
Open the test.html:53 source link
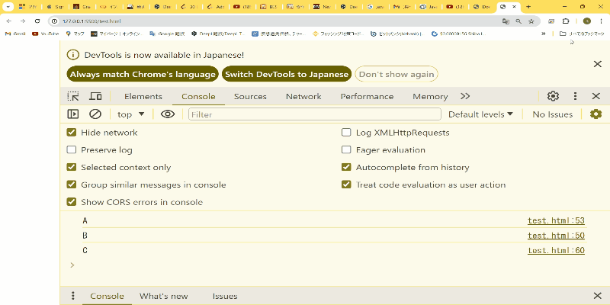(x=556, y=220)
